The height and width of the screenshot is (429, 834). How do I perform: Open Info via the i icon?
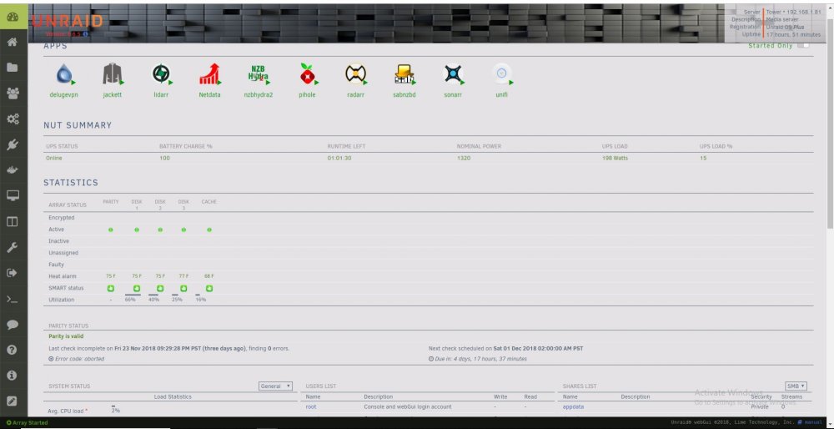[13, 376]
